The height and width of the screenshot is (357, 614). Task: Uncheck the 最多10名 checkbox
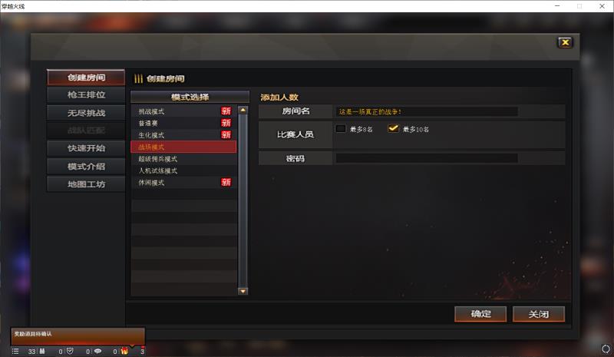pyautogui.click(x=393, y=128)
